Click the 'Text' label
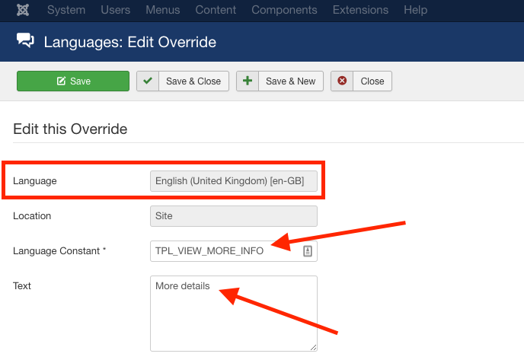Screen dimensions: 524x360 (22, 286)
